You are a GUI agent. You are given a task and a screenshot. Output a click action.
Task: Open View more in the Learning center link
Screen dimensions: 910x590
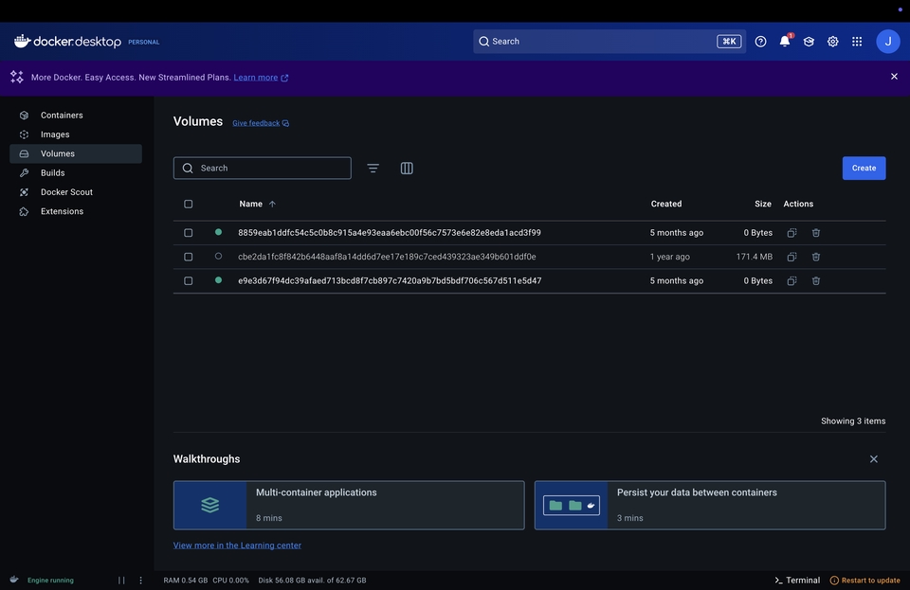click(237, 545)
